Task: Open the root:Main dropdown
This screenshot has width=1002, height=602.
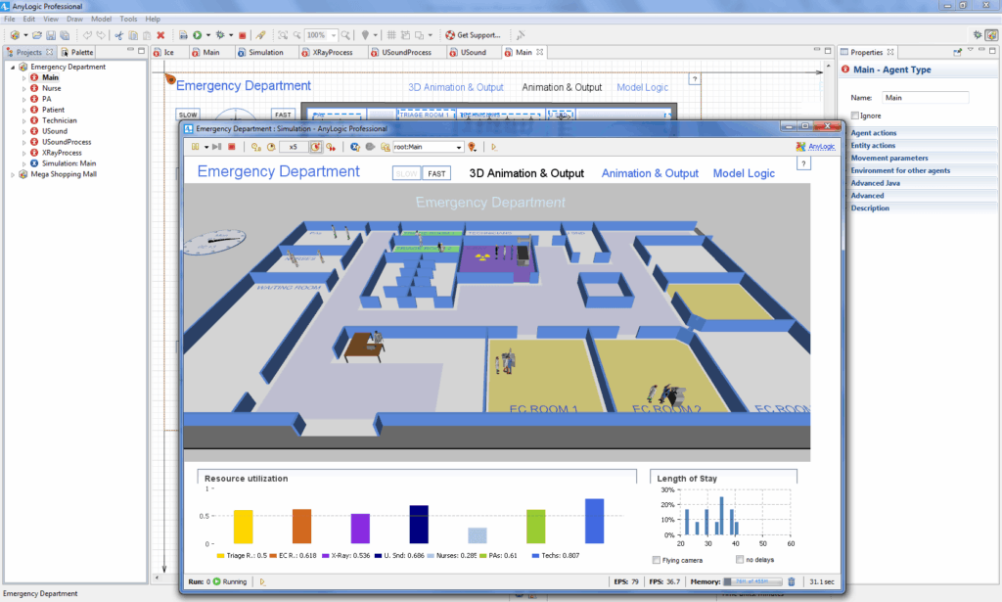Action: 458,147
